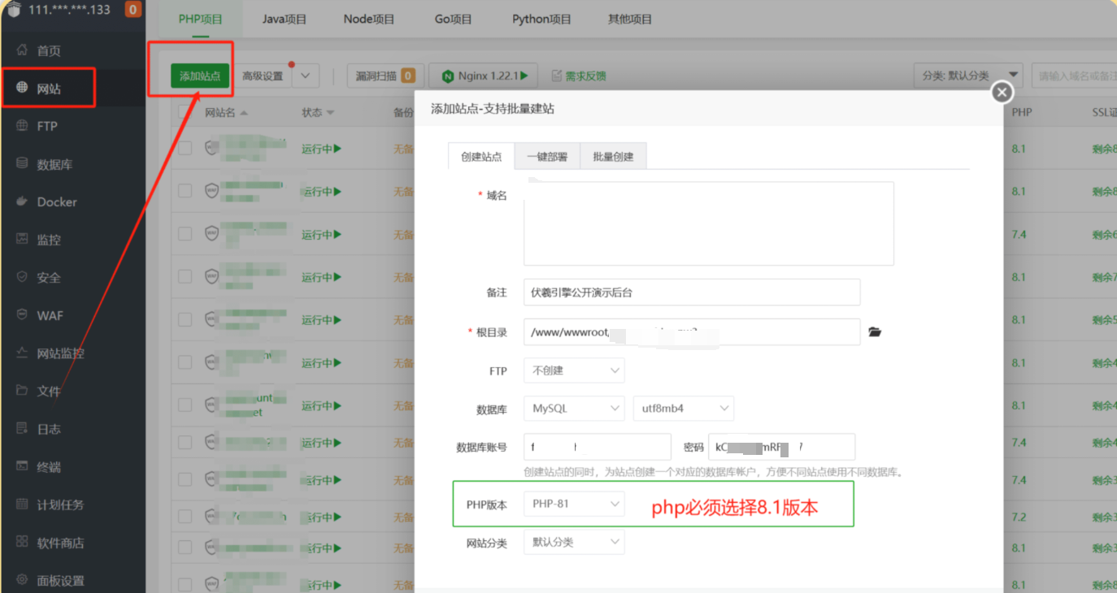Open the PHP版本 dropdown showing PHP-81
The width and height of the screenshot is (1117, 593).
pyautogui.click(x=574, y=504)
